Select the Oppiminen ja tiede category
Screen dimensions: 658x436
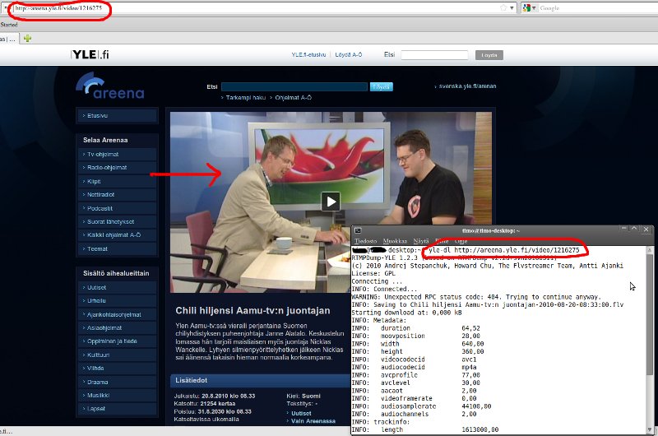click(117, 341)
